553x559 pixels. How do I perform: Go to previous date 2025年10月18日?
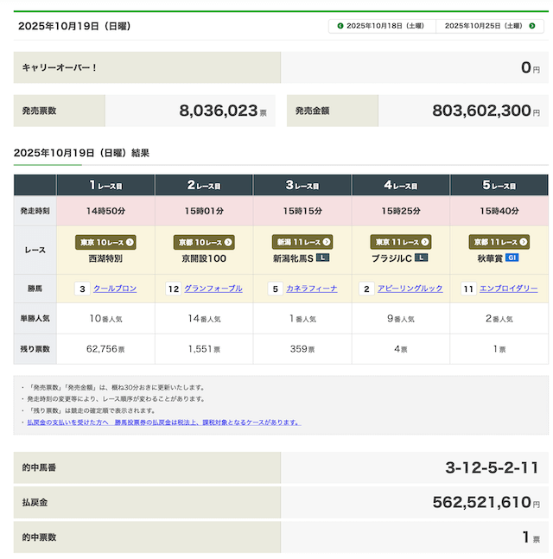pos(383,26)
